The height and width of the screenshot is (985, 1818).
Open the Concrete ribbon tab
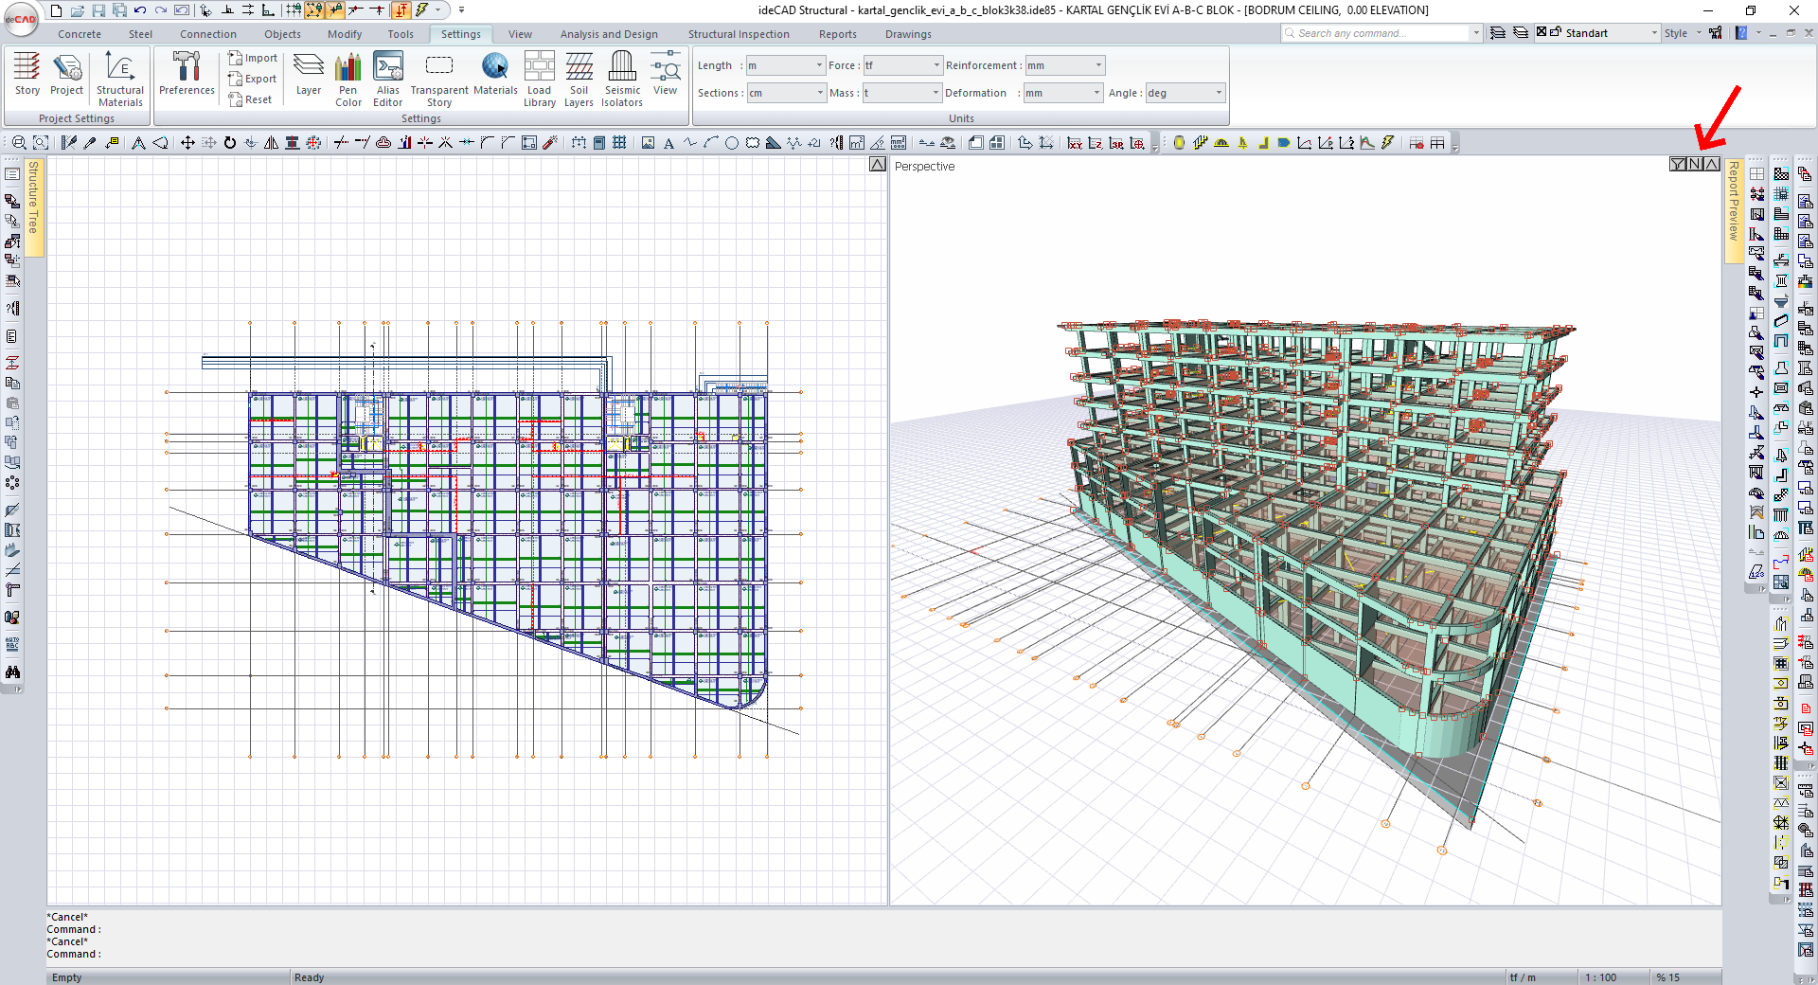coord(80,34)
